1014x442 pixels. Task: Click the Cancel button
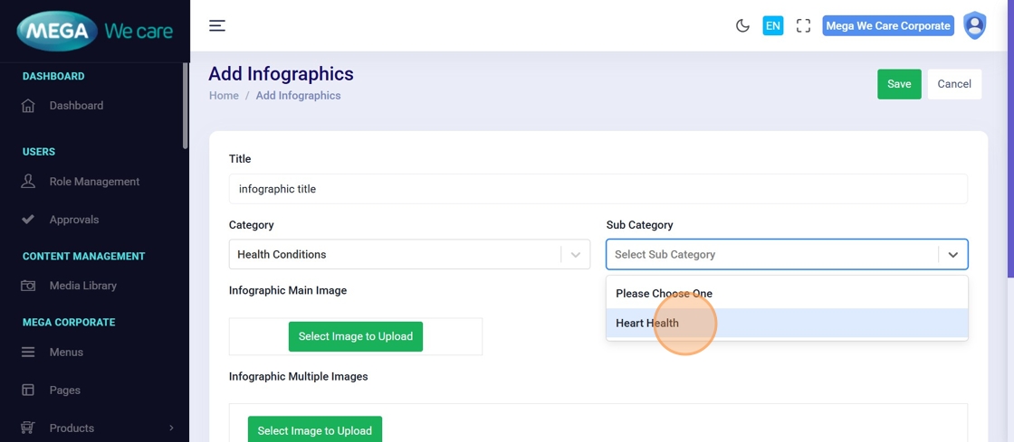tap(954, 84)
